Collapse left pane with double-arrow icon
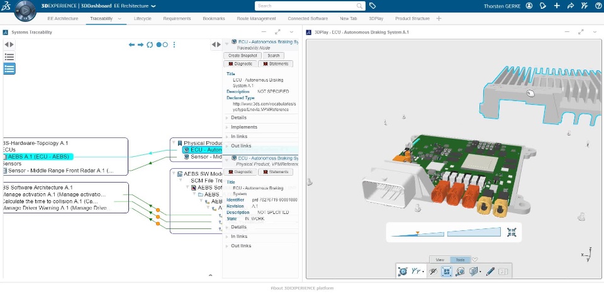 pyautogui.click(x=9, y=45)
